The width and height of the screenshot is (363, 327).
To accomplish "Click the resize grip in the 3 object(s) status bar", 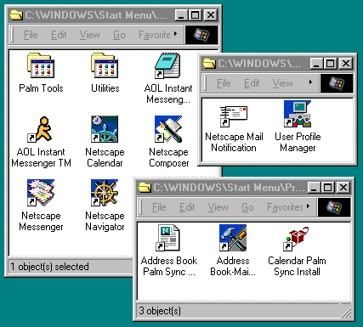I will click(x=346, y=313).
